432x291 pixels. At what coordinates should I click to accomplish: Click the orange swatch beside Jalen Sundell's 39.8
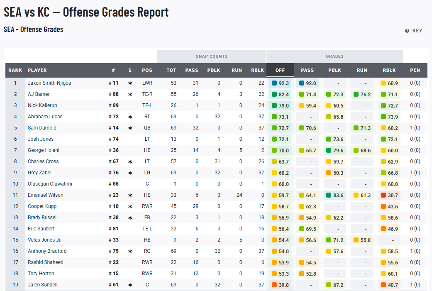pyautogui.click(x=274, y=285)
